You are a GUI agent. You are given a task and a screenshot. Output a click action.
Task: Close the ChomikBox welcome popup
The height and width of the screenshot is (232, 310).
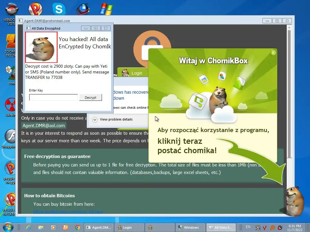[x=273, y=53]
